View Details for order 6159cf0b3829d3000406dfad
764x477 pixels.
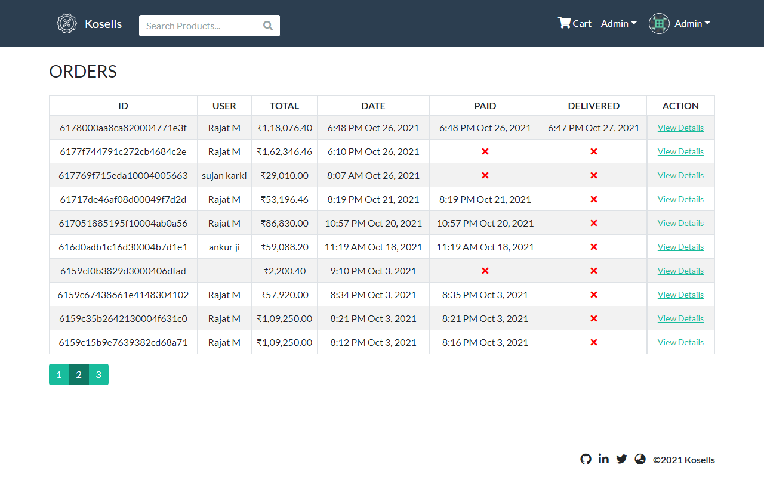tap(680, 271)
